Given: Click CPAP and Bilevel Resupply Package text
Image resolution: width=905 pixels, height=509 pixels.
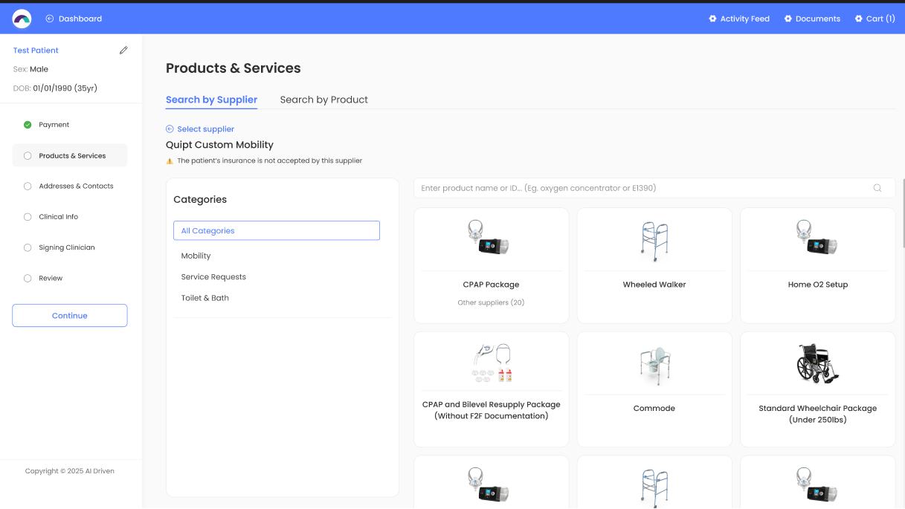Looking at the screenshot, I should (491, 410).
